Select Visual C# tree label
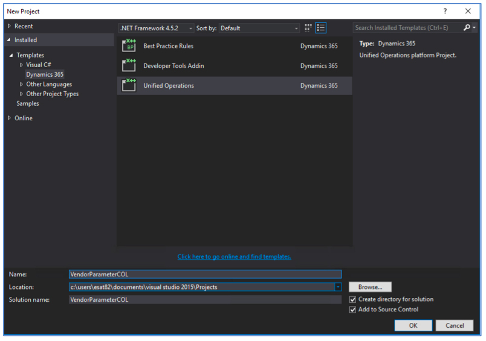Image resolution: width=486 pixels, height=341 pixels. coord(39,65)
